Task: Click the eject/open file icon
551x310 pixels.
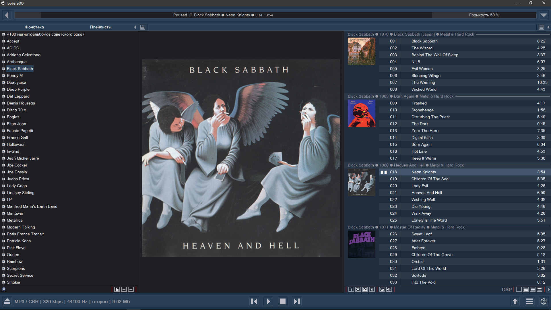Action: pos(7,301)
